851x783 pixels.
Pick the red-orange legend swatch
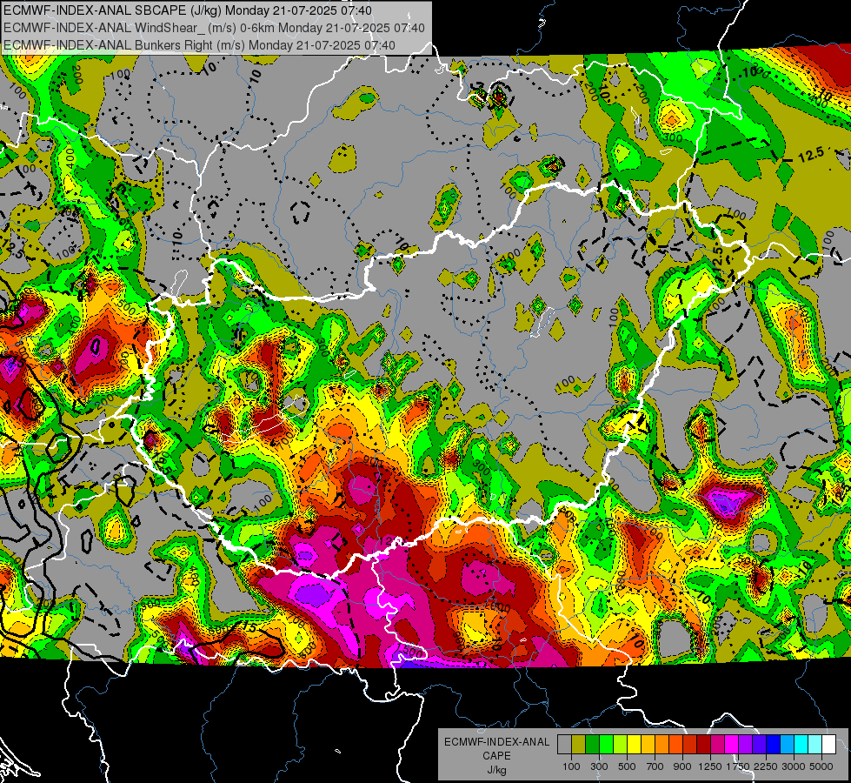tap(675, 745)
